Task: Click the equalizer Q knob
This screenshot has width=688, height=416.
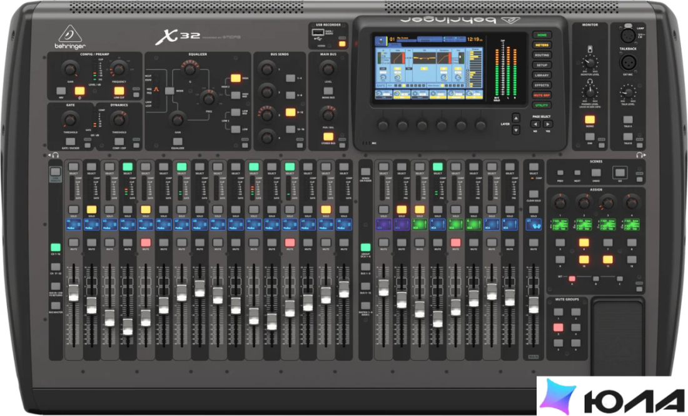Action: [x=190, y=69]
